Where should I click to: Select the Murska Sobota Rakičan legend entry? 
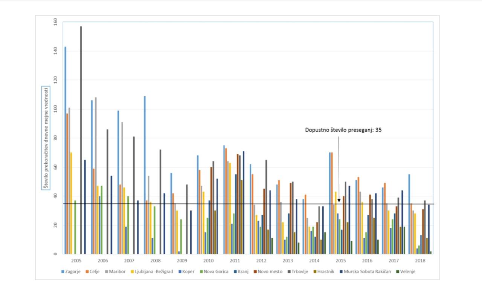point(366,271)
